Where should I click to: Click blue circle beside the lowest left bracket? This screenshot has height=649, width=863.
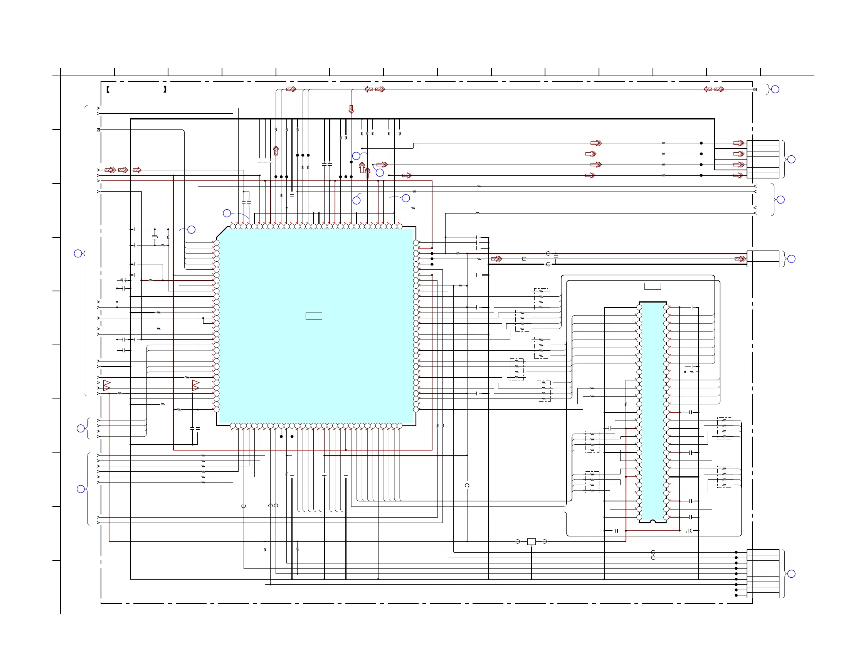pyautogui.click(x=81, y=489)
